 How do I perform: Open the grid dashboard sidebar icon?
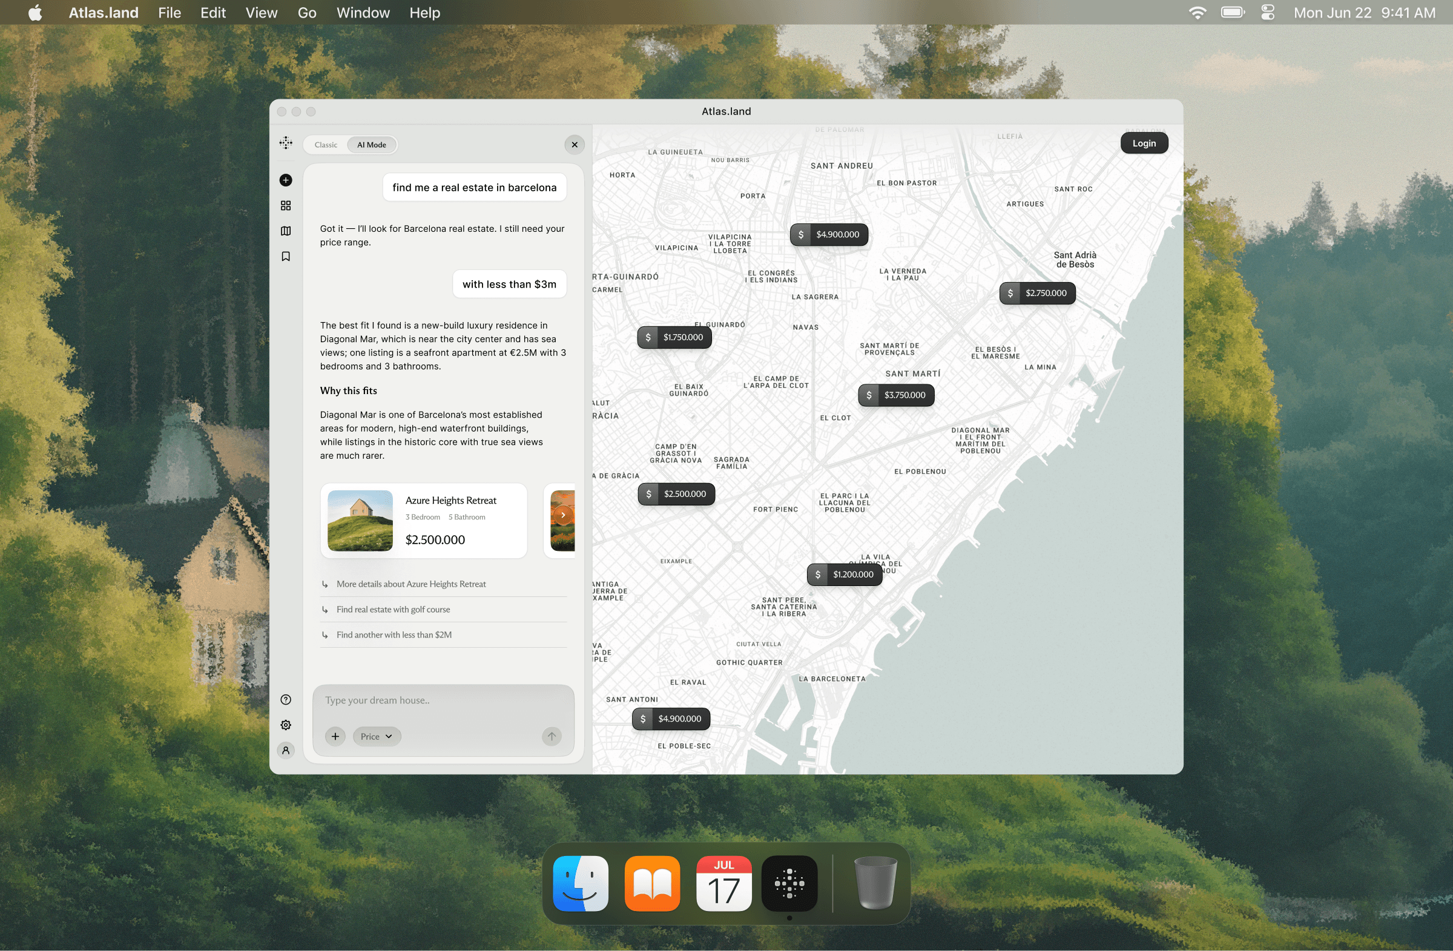[286, 206]
